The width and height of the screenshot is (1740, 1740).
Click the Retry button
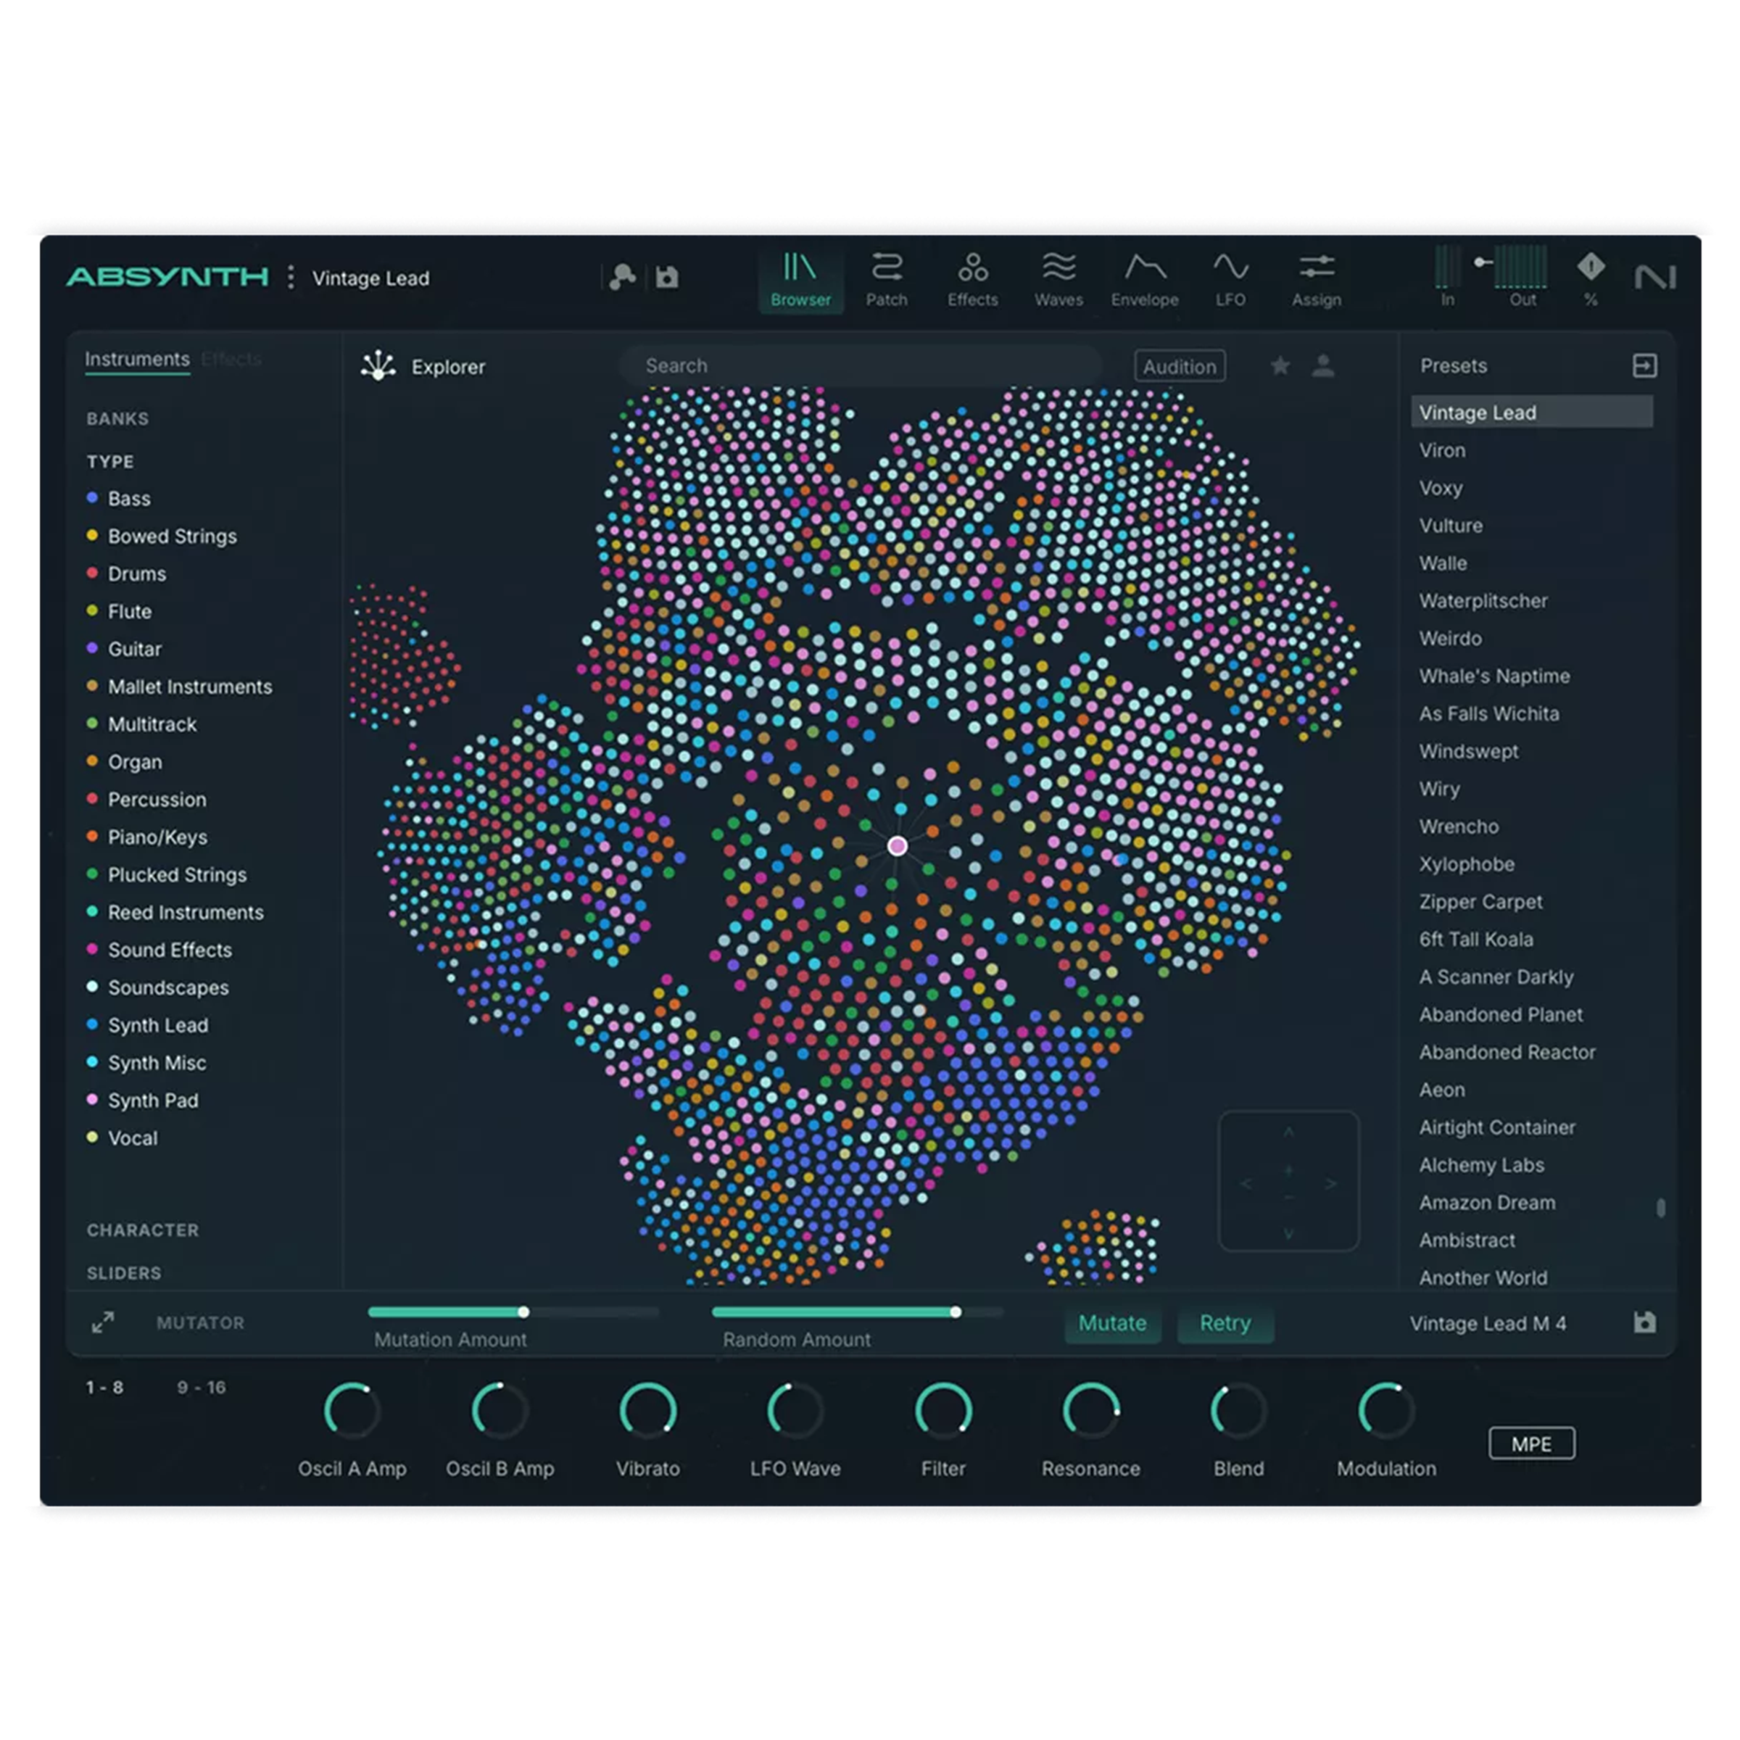(x=1225, y=1323)
